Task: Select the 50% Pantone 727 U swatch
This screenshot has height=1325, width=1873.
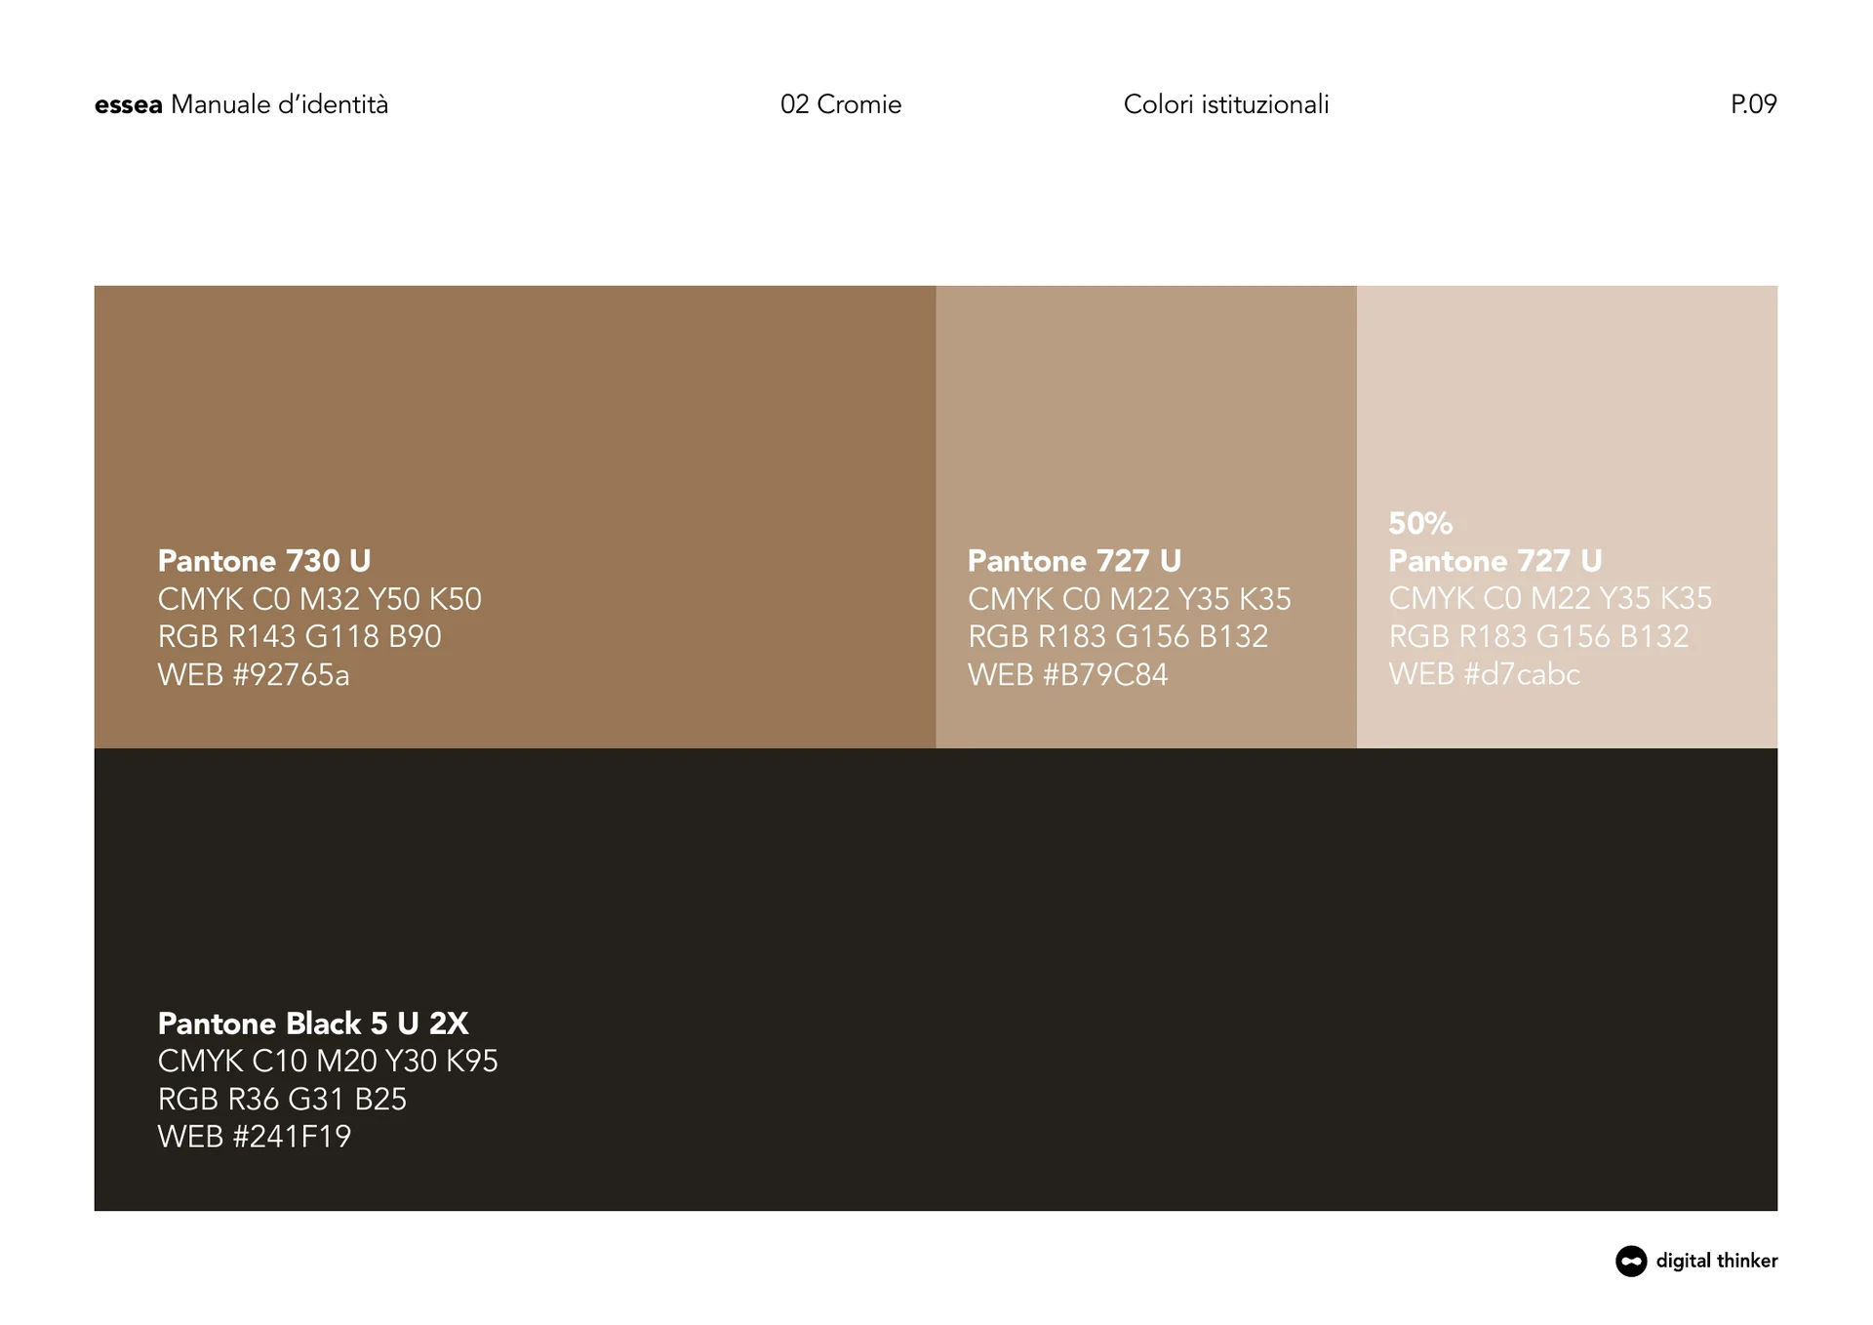Action: [1567, 517]
